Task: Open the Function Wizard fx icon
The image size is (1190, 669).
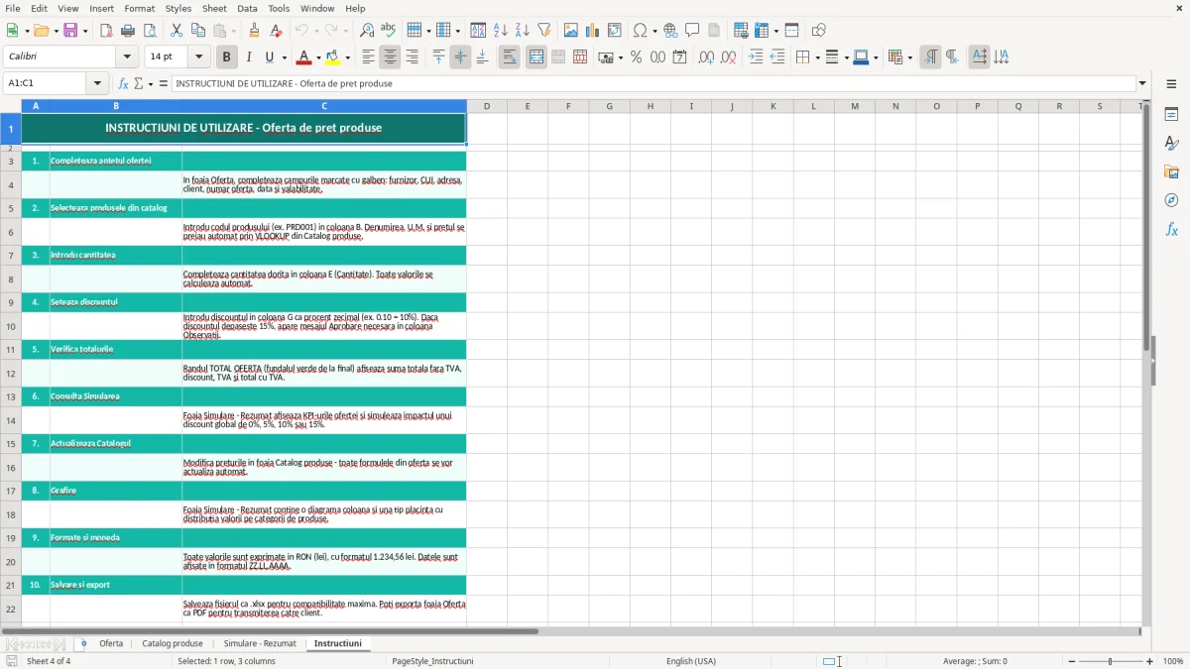Action: click(124, 83)
